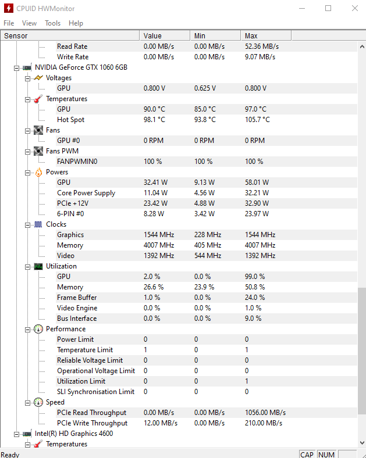The image size is (366, 458).
Task: Click the Max column header
Action: coord(266,35)
